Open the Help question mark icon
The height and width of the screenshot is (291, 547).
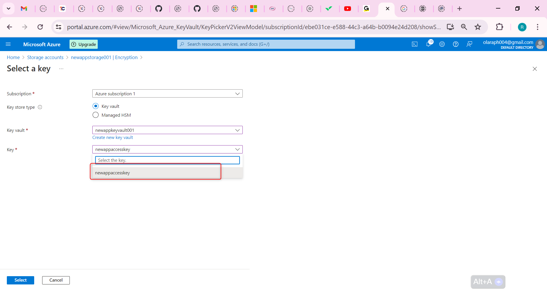coord(456,44)
